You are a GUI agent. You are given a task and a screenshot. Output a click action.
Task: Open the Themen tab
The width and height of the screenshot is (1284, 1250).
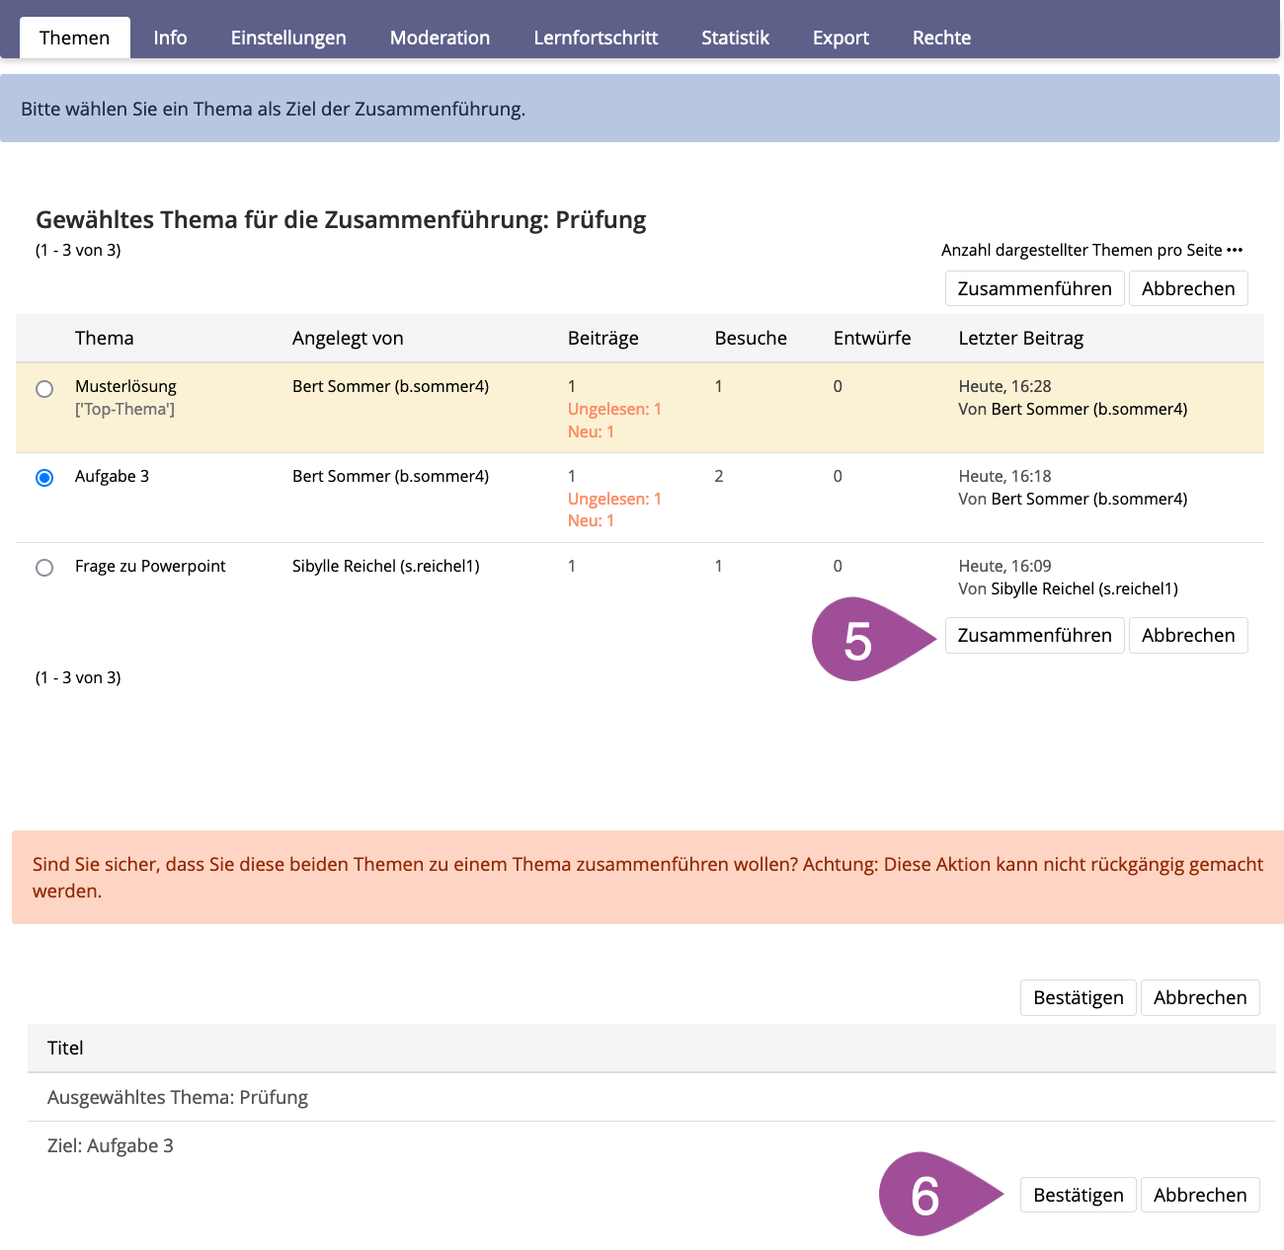pos(74,38)
